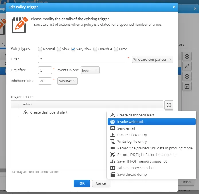Click the warning icon of Create dashboard alert menu entry
This screenshot has height=194, width=199.
[x=113, y=115]
